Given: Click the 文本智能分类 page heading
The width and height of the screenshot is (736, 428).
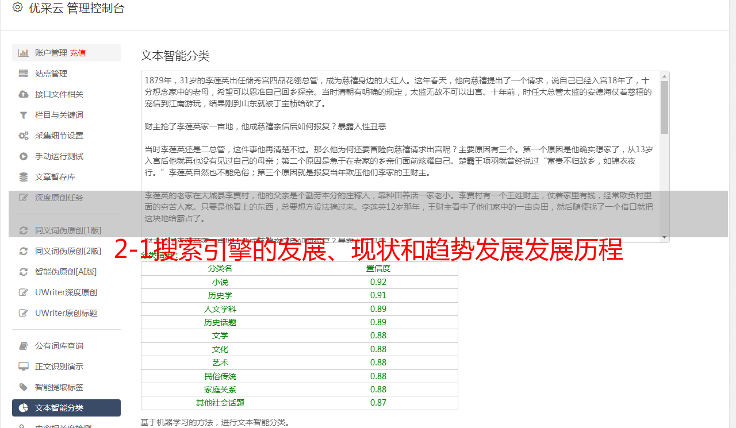Looking at the screenshot, I should click(175, 56).
